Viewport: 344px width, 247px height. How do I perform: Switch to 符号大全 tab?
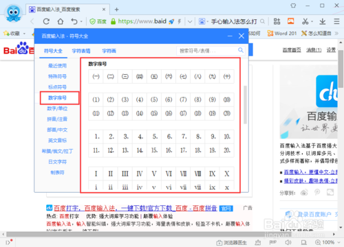[53, 51]
